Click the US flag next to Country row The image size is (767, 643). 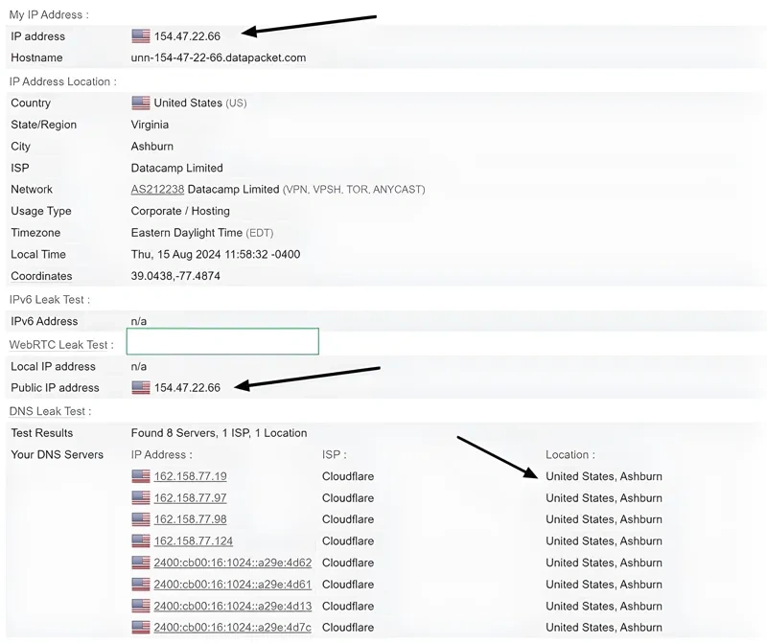[x=140, y=103]
